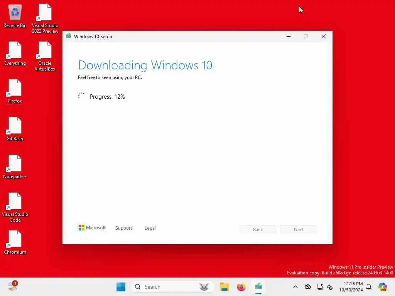Click the 'Progress: 12%' text

point(107,97)
